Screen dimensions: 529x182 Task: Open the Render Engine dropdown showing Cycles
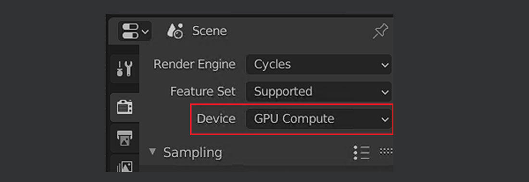pyautogui.click(x=319, y=64)
